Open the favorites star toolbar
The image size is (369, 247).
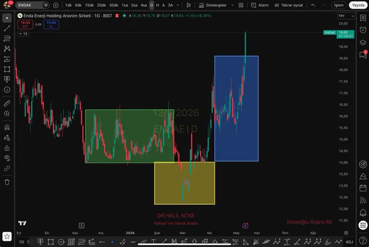7,236
